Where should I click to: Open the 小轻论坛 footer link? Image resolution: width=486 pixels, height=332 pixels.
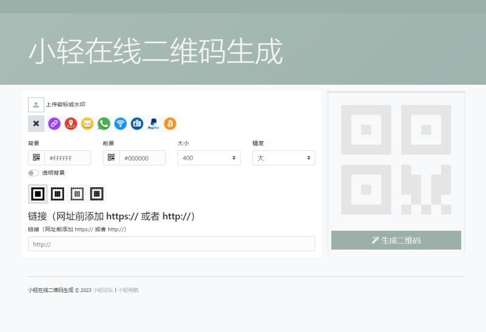pos(103,290)
